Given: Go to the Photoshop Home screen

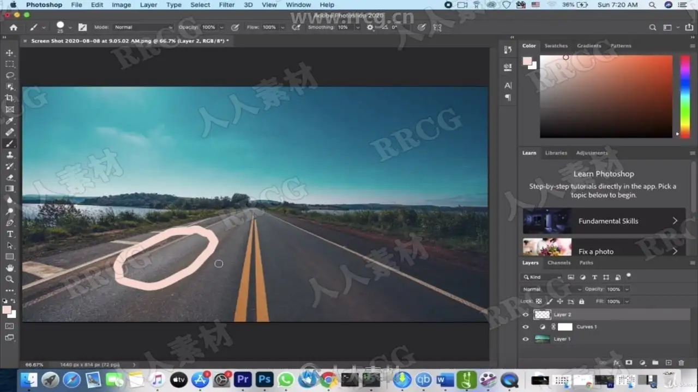Looking at the screenshot, I should tap(14, 27).
